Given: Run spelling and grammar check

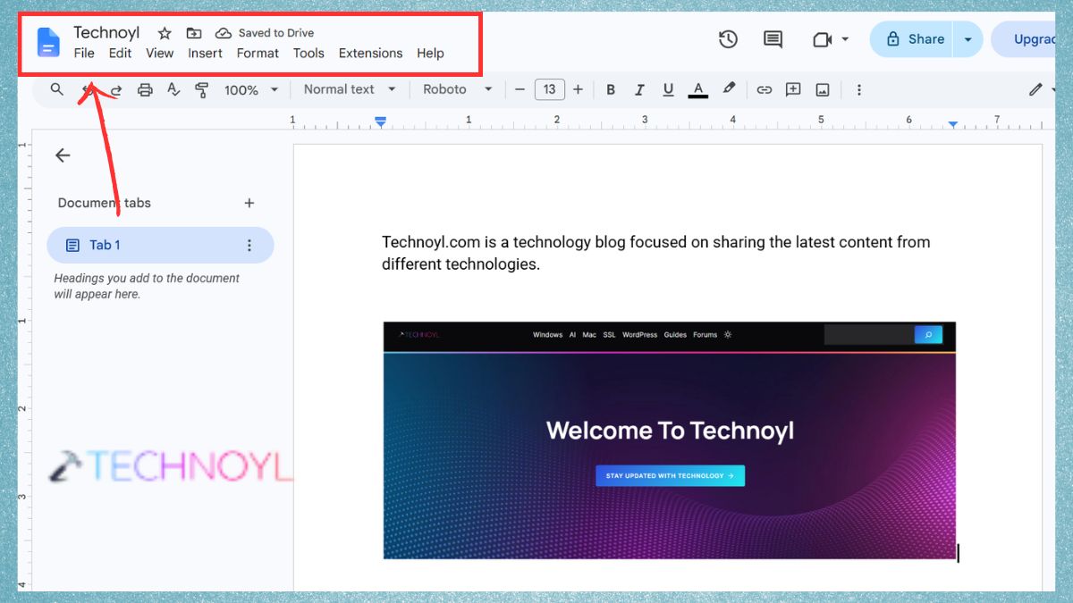Looking at the screenshot, I should click(x=173, y=89).
